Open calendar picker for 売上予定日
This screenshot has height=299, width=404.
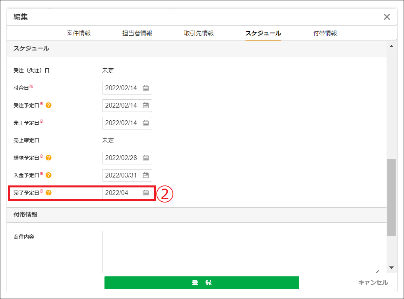146,123
